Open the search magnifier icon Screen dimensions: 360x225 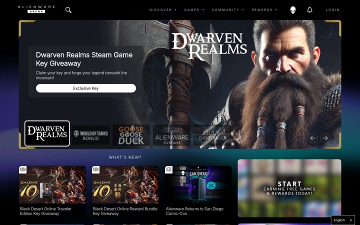(68, 10)
